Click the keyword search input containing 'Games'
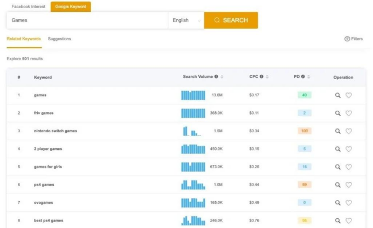 coord(86,20)
